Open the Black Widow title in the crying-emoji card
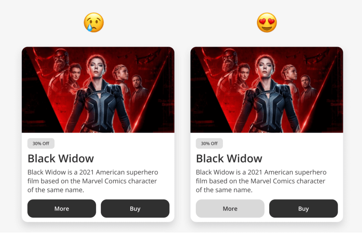The image size is (362, 235). [61, 158]
